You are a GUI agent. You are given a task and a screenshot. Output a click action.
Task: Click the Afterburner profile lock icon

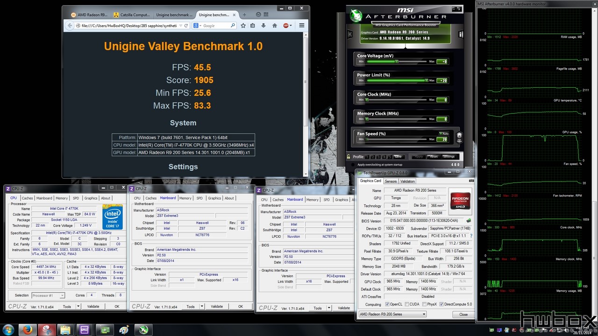(349, 157)
